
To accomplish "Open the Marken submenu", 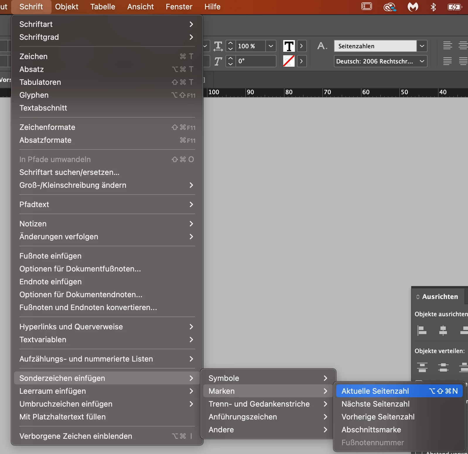I will tap(268, 391).
